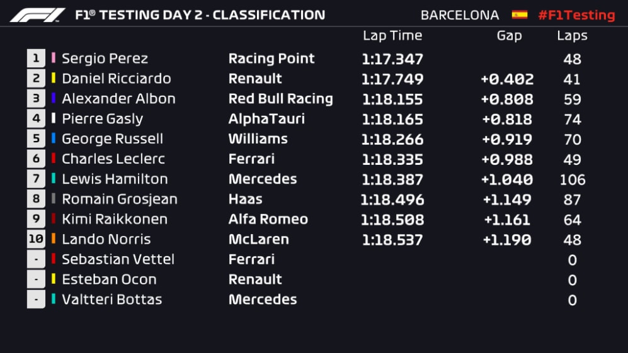The width and height of the screenshot is (628, 353).
Task: Click the position 1 badge
Action: (36, 59)
